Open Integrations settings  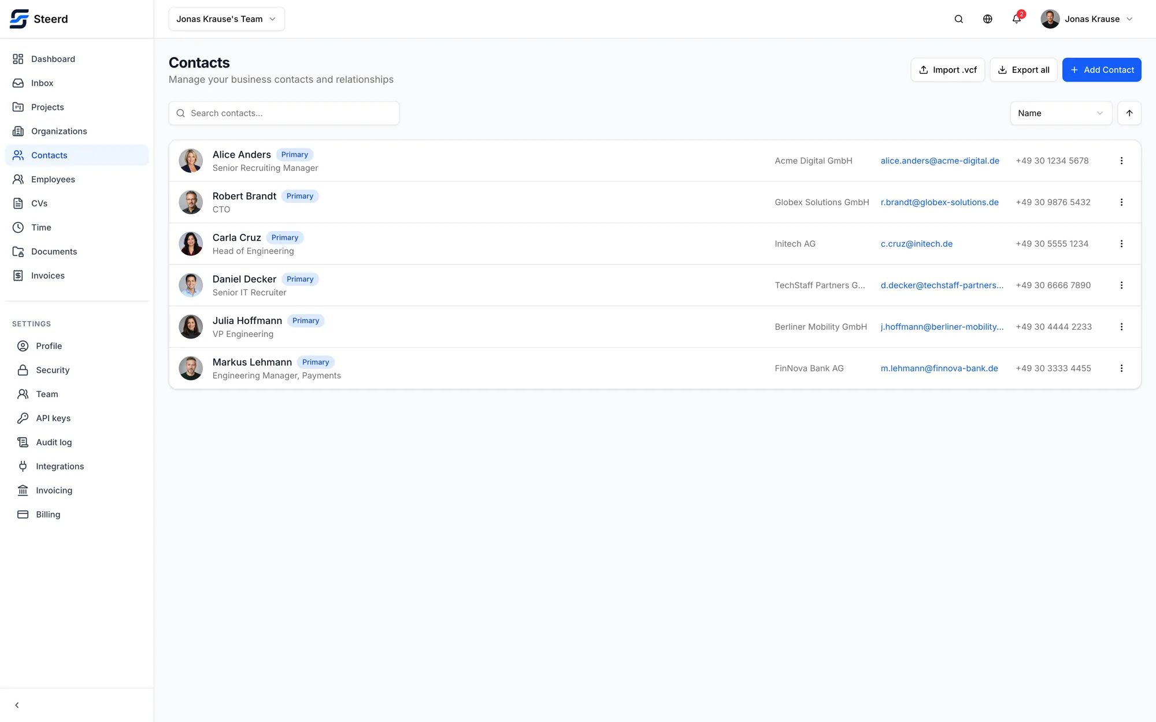(79, 466)
